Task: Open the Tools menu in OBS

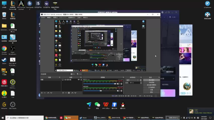Action: (x=79, y=18)
